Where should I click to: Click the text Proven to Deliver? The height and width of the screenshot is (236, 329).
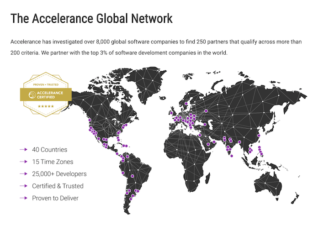click(x=55, y=198)
